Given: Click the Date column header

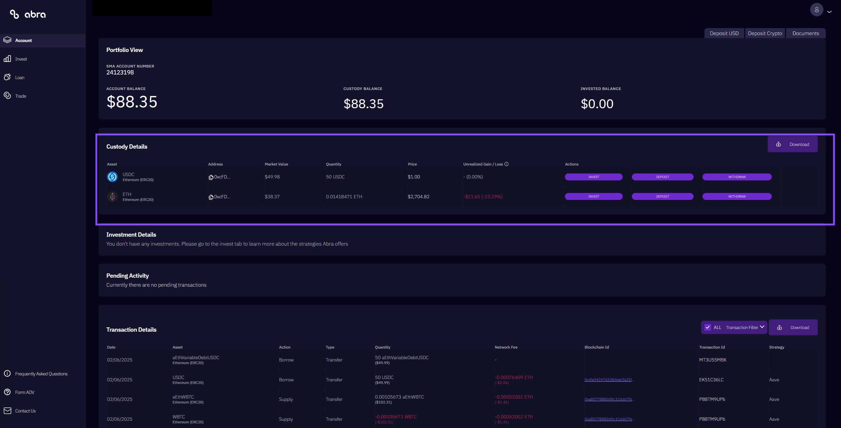Looking at the screenshot, I should 111,347.
